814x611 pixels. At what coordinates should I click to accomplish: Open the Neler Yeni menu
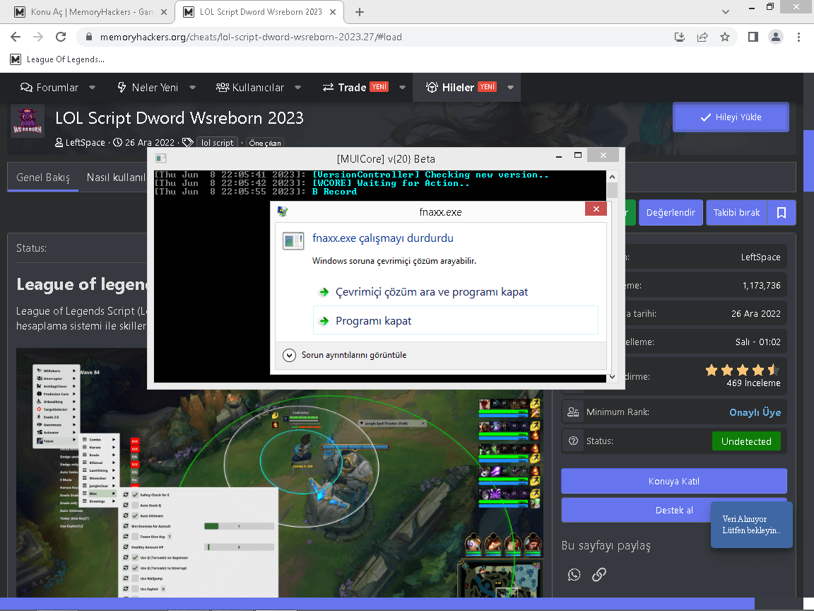(x=148, y=87)
